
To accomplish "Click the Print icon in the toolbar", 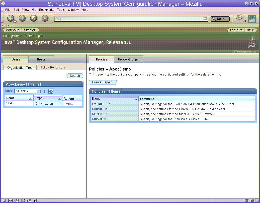I will tap(239, 17).
